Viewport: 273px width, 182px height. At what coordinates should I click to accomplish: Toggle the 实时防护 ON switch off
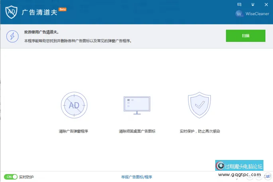pyautogui.click(x=11, y=176)
